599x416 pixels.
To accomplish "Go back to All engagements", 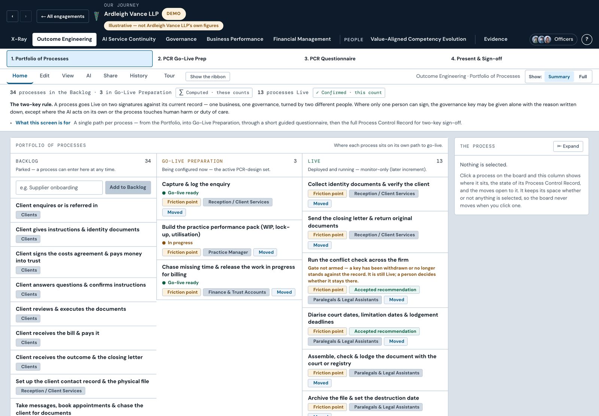I will coord(63,16).
